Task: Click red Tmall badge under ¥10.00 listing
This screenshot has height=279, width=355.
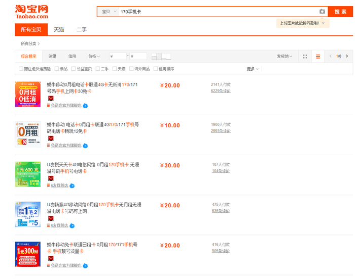Action: tap(51, 138)
